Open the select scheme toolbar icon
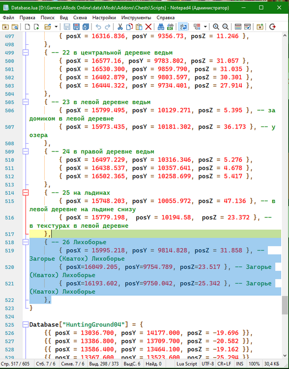Viewport: 289px width, 369px height. (x=238, y=27)
